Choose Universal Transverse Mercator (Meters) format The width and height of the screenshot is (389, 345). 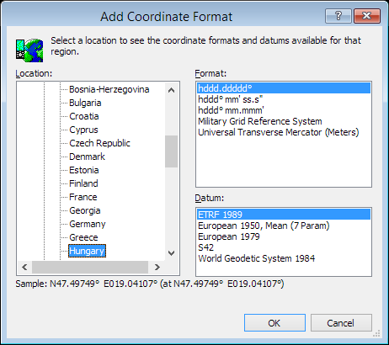pyautogui.click(x=284, y=132)
